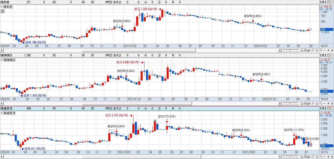The height and width of the screenshot is (159, 334).
Task: Zoom out with minus in 이화전기 toolbar
Action: (324, 157)
